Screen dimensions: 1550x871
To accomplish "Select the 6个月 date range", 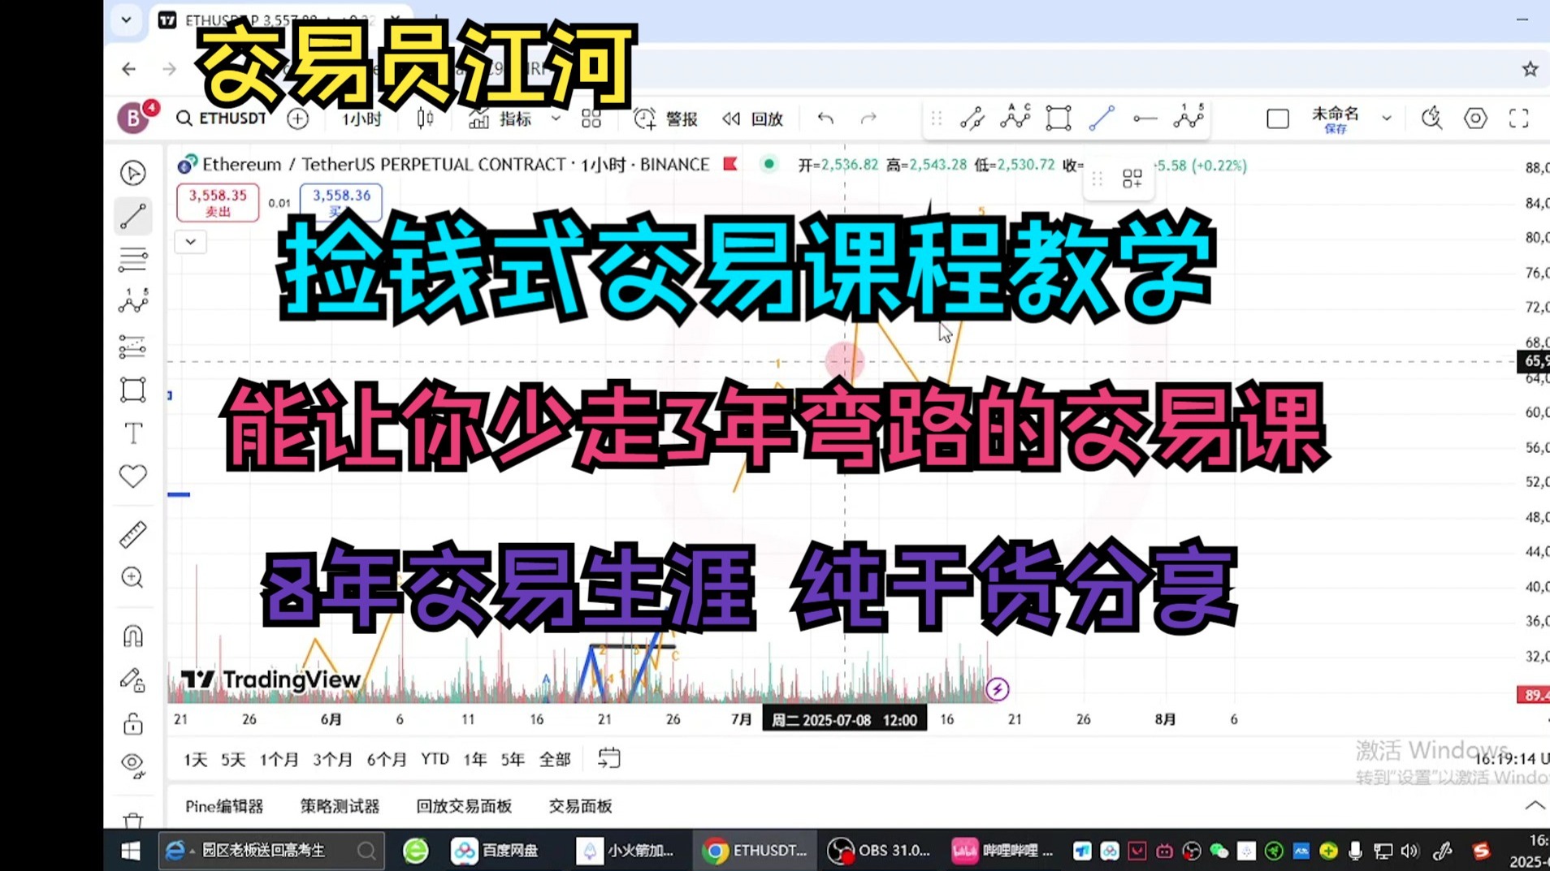I will (x=387, y=759).
